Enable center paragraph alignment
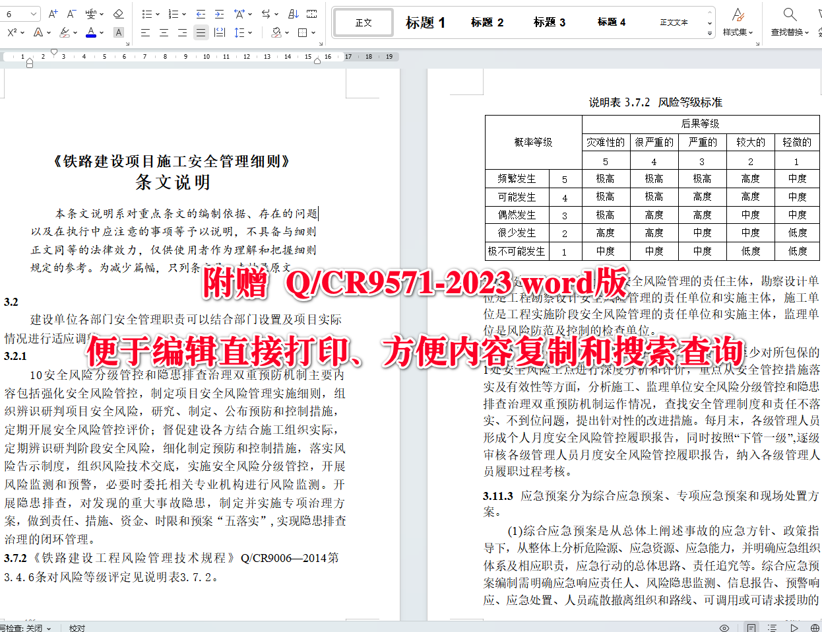822x632 pixels. [x=164, y=32]
